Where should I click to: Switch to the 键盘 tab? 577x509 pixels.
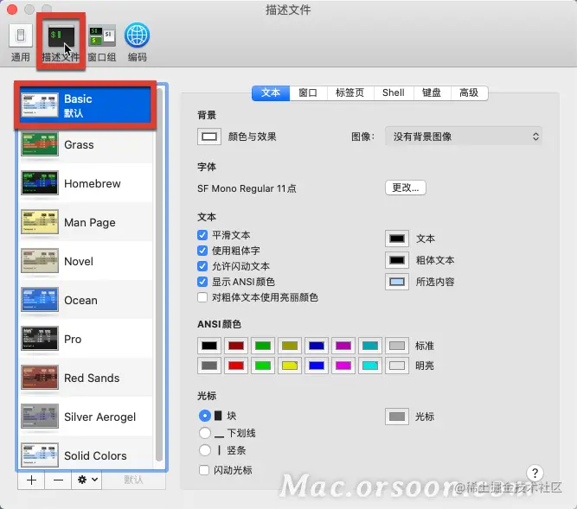pyautogui.click(x=432, y=93)
